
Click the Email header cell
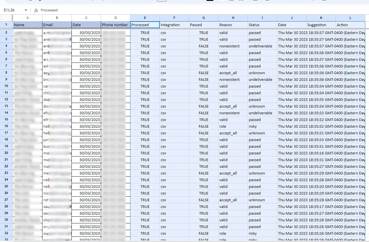tap(57, 25)
